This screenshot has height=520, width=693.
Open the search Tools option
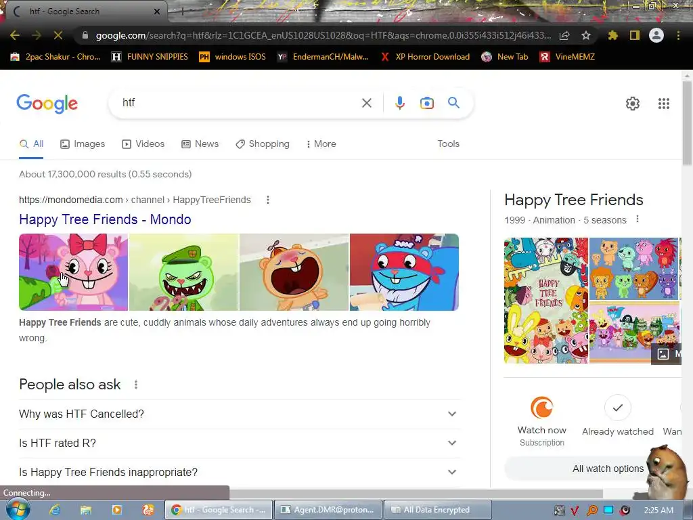click(x=448, y=144)
